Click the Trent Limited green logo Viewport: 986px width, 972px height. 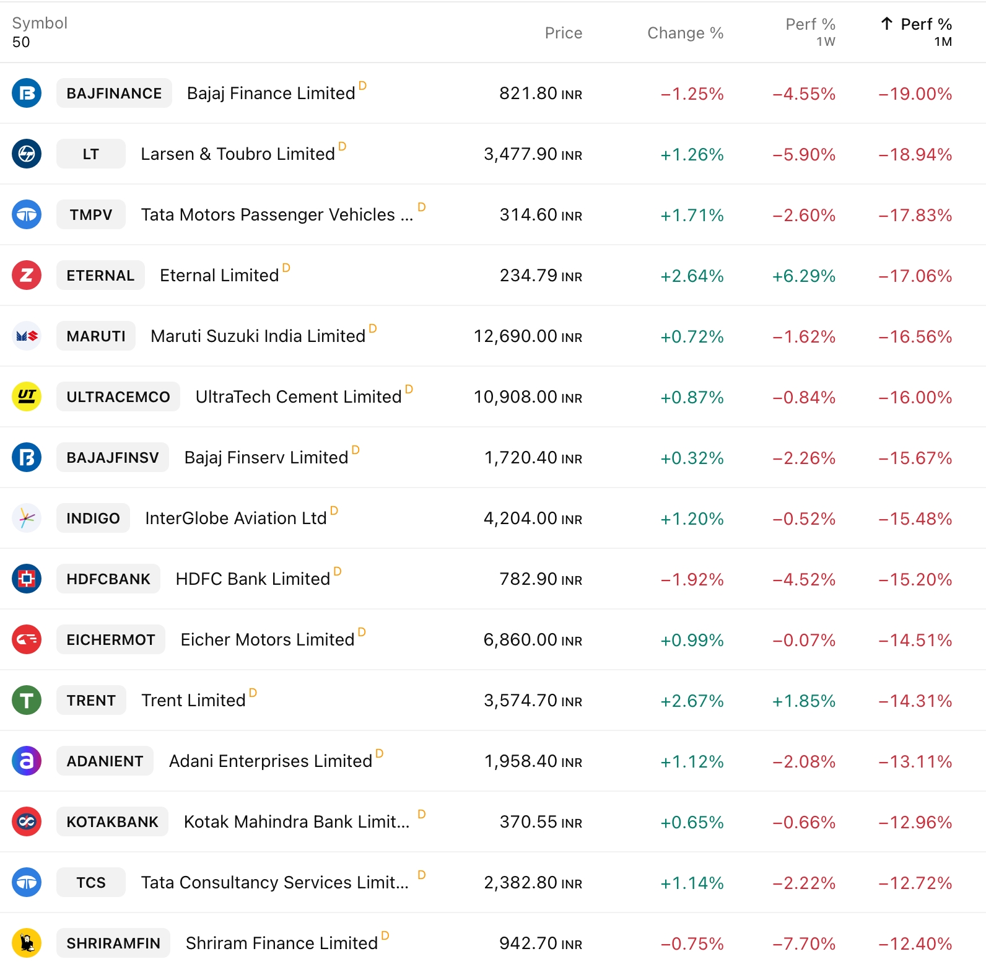27,700
